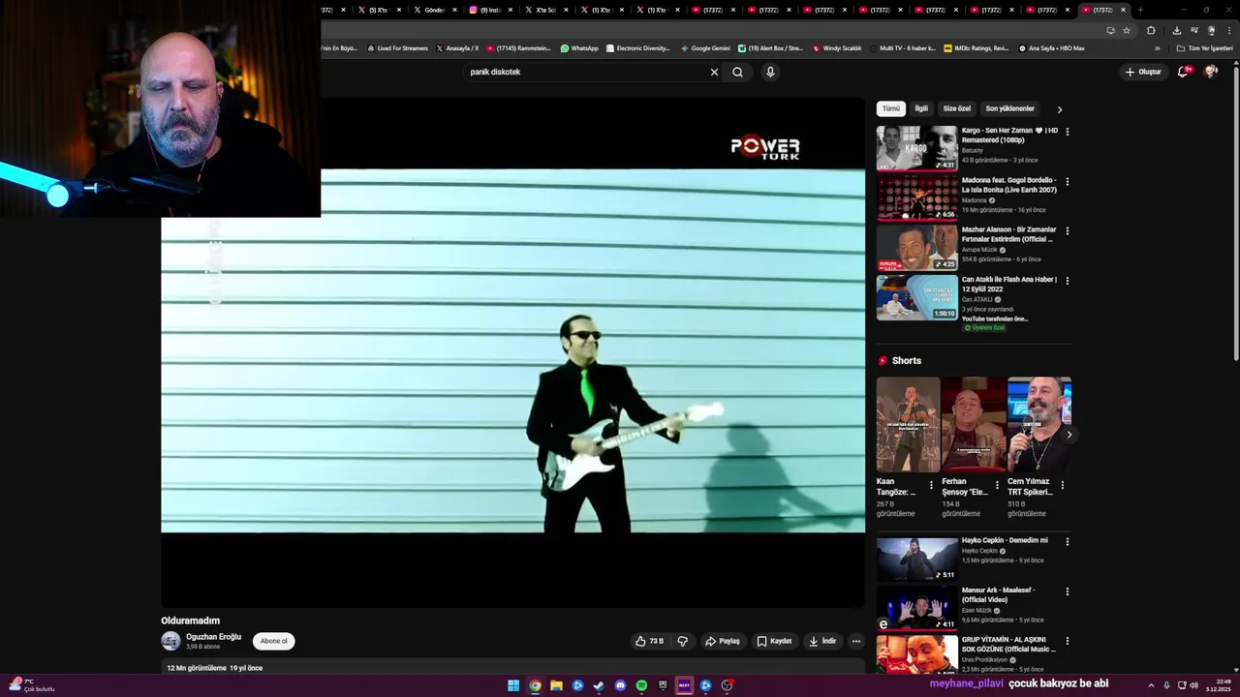Open YouTube notifications bell
Image resolution: width=1240 pixels, height=697 pixels.
[1183, 72]
